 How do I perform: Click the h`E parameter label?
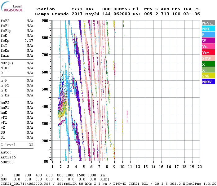[x=4, y=91]
